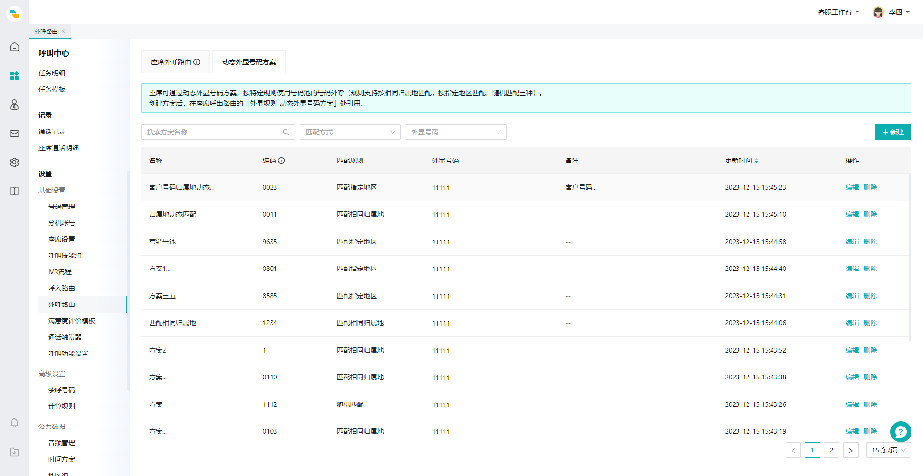The height and width of the screenshot is (476, 923).
Task: Open 满意度评价模板 in sidebar
Action: (72, 321)
